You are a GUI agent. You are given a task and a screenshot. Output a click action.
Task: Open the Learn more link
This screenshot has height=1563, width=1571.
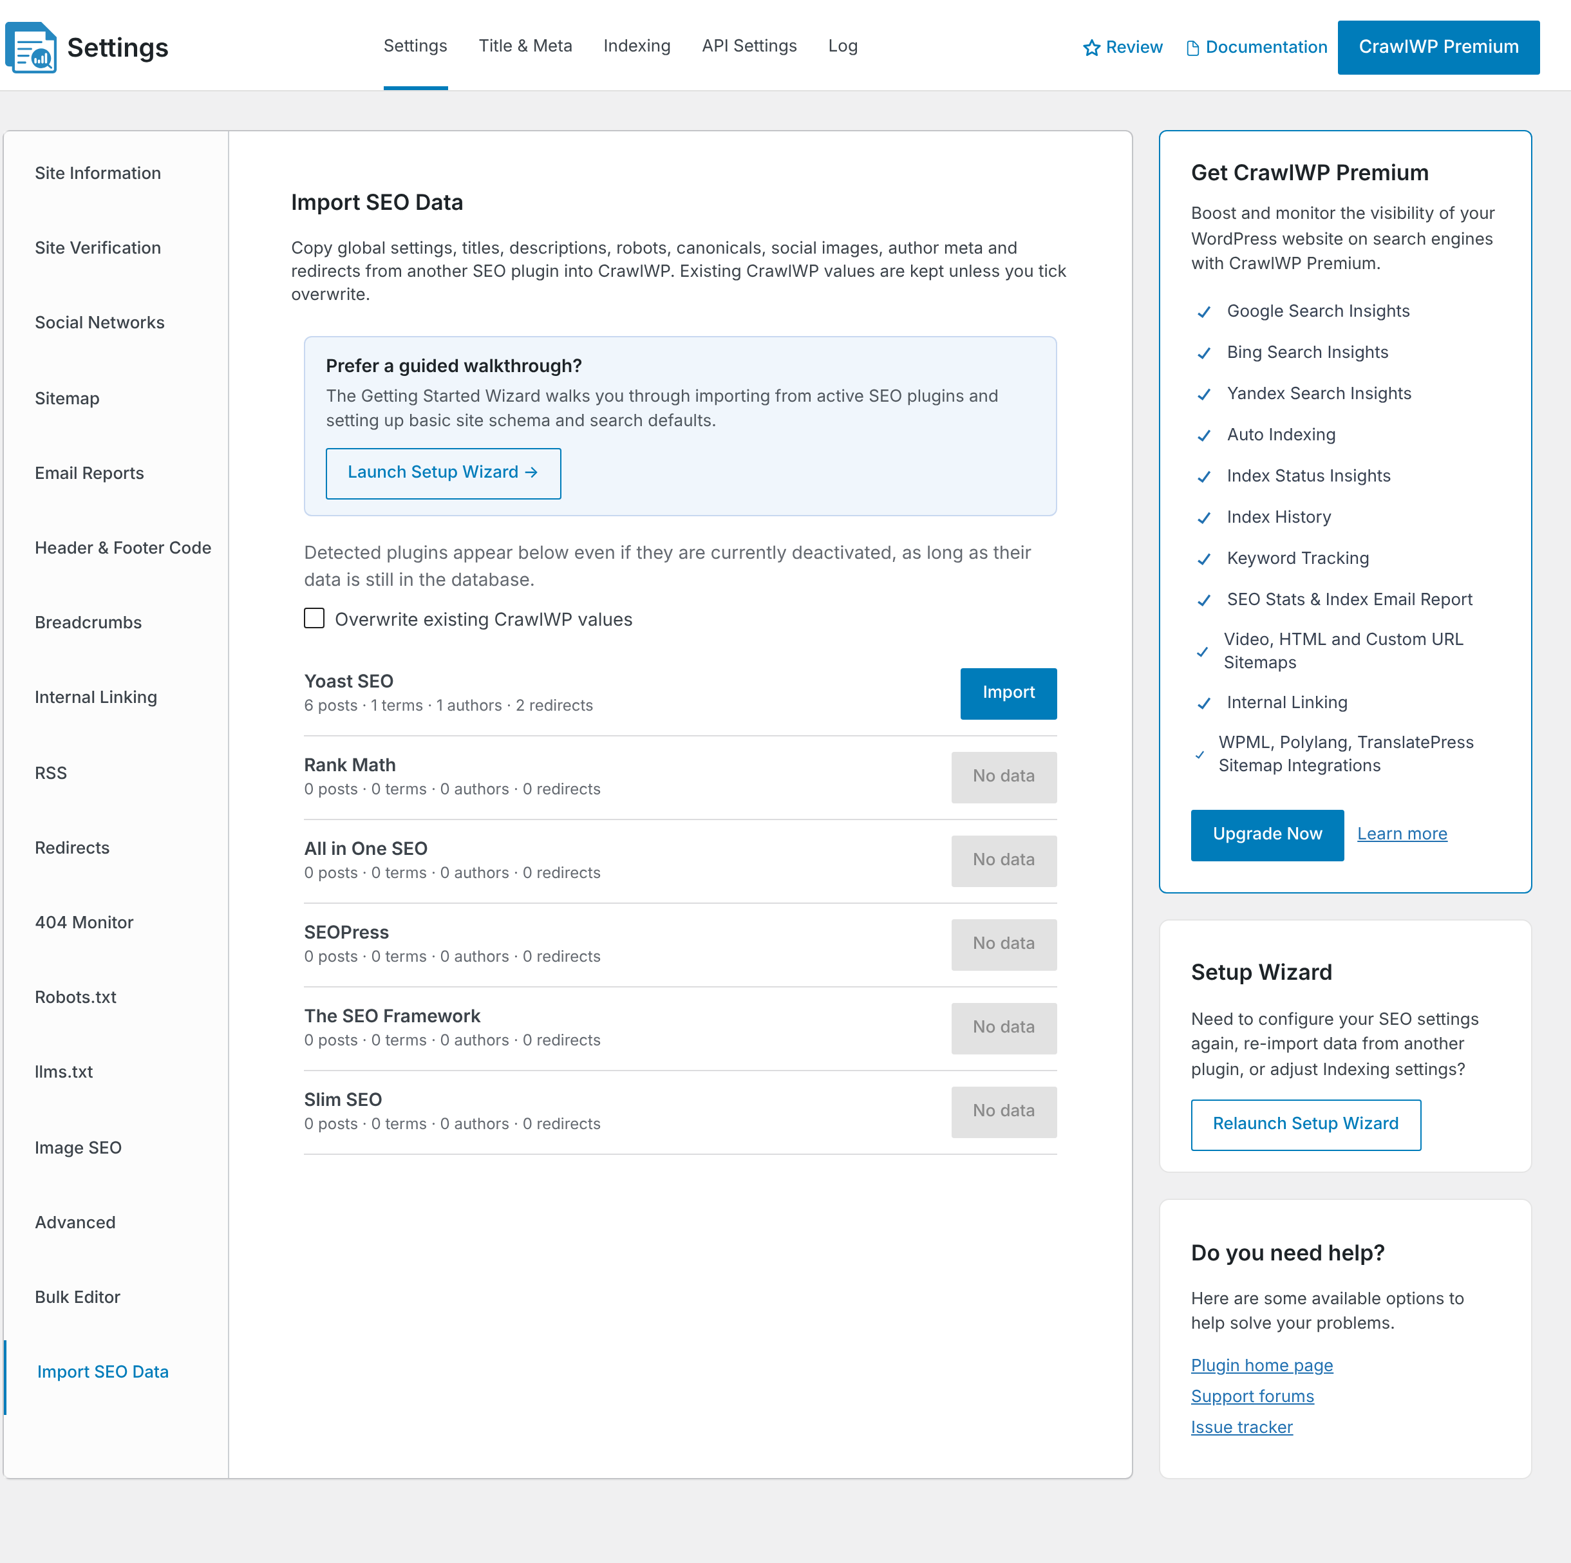[x=1402, y=834]
